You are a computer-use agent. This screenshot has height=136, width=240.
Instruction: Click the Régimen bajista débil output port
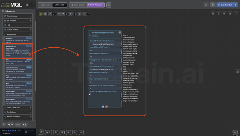[121, 102]
